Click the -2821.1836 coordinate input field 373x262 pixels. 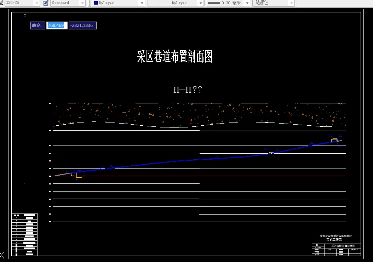[82, 25]
